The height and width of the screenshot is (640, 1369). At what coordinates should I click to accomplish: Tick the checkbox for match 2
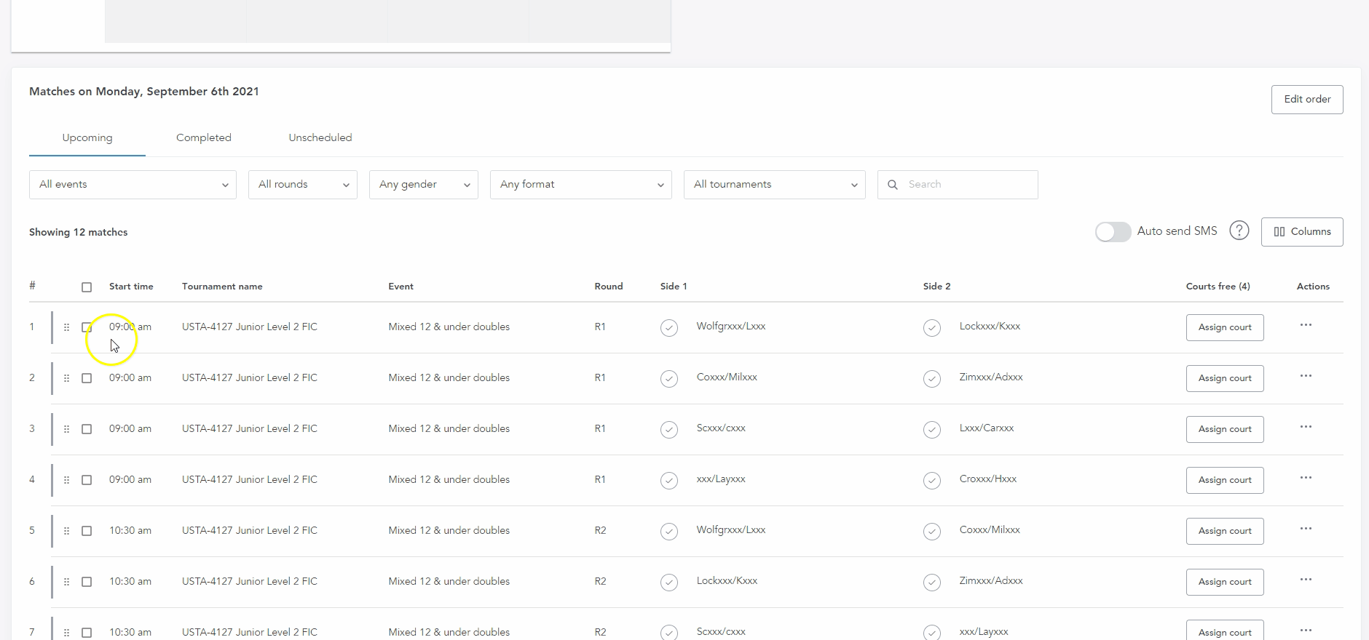pyautogui.click(x=87, y=378)
